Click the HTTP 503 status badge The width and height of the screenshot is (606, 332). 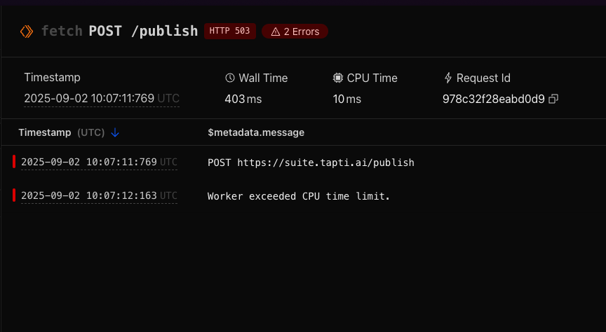pos(229,32)
